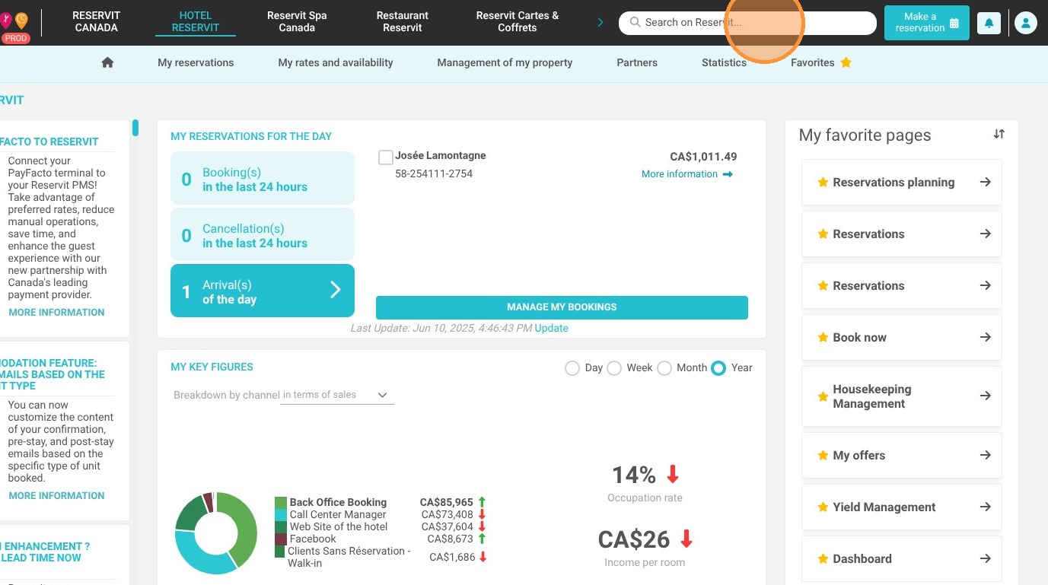Select the HOTEL RESERVIT tab

tap(196, 21)
